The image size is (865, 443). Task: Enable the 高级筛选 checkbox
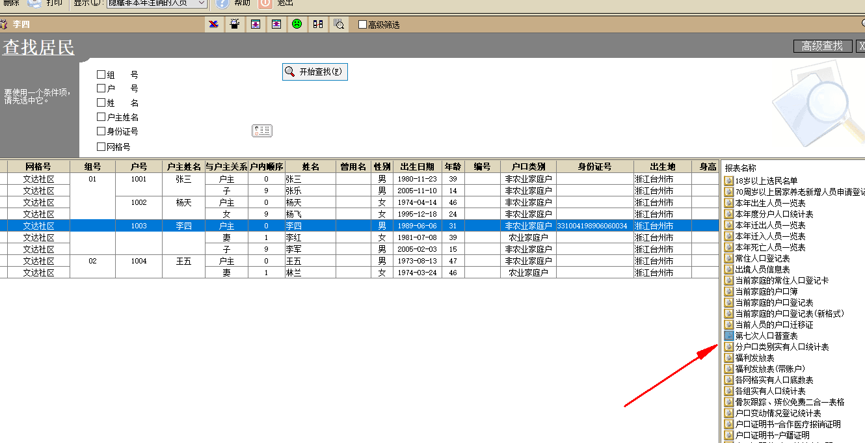(x=363, y=25)
